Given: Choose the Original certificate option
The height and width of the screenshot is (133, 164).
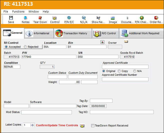Looking at the screenshot, I should [x=104, y=71].
